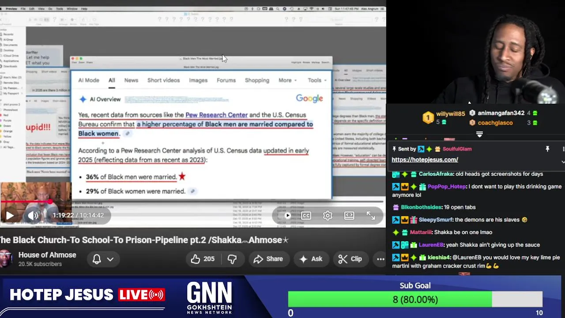Viewport: 565px width, 318px height.
Task: Expand notification options chevron
Action: [110, 259]
